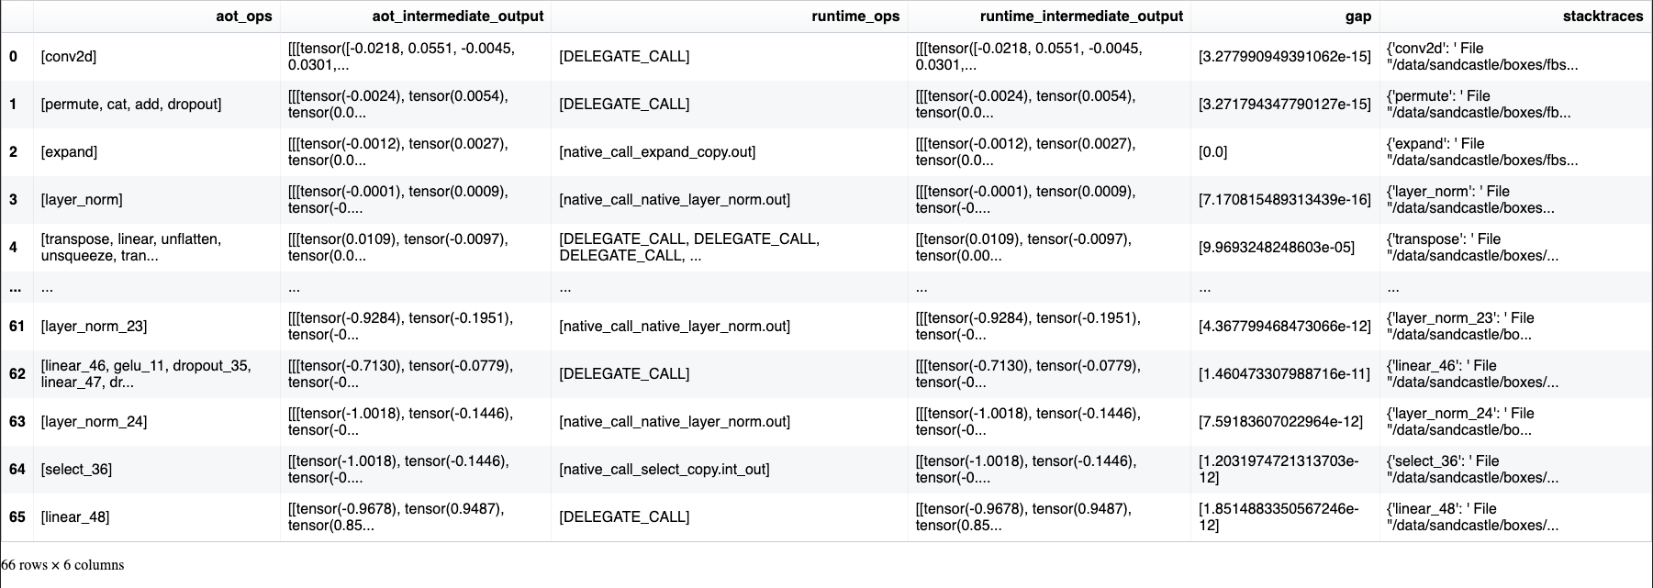Select the runtime_ops column header

click(x=855, y=17)
